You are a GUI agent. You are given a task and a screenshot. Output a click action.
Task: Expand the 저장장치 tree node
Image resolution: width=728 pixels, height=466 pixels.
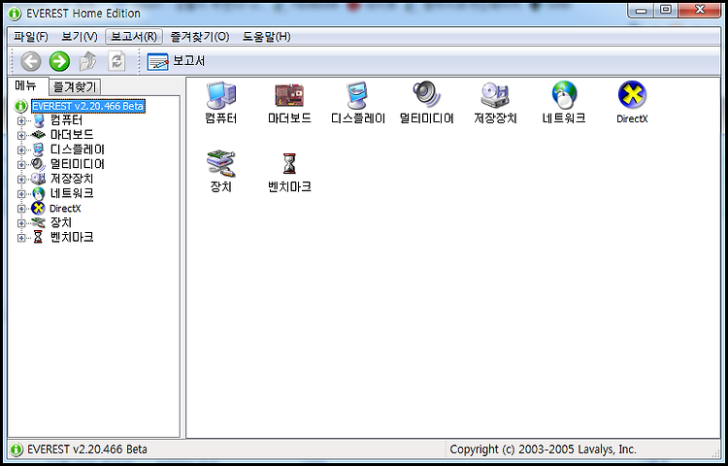[21, 180]
